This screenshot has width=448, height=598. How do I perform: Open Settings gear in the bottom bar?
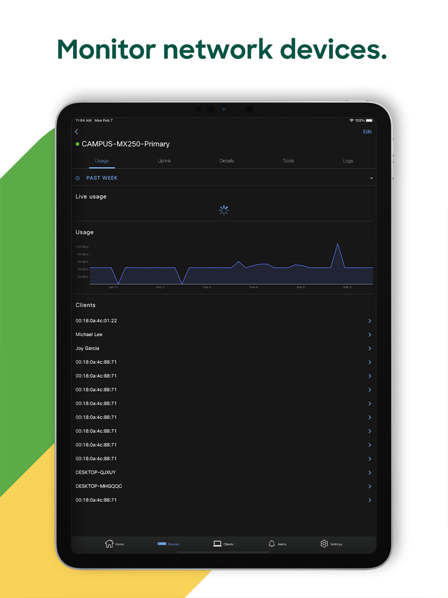tap(331, 544)
